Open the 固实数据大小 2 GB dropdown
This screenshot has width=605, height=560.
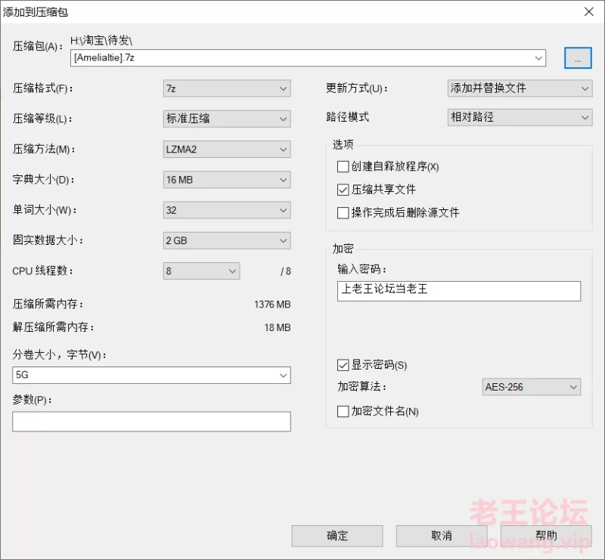[227, 240]
